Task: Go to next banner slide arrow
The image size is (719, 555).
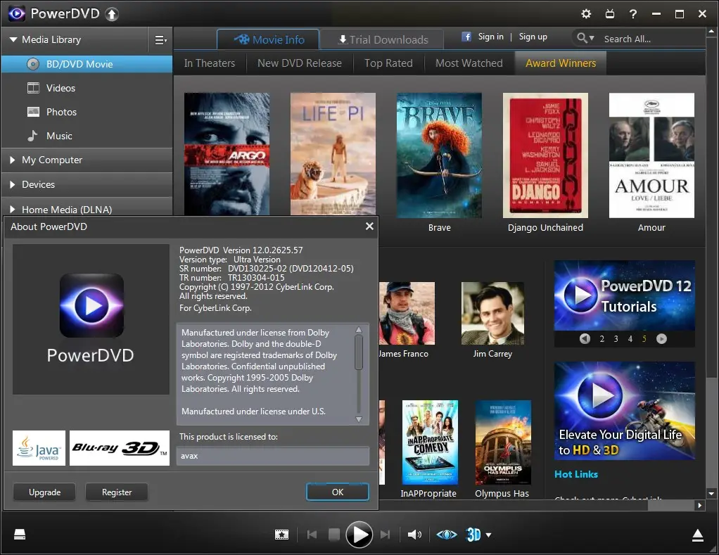Action: pyautogui.click(x=661, y=338)
